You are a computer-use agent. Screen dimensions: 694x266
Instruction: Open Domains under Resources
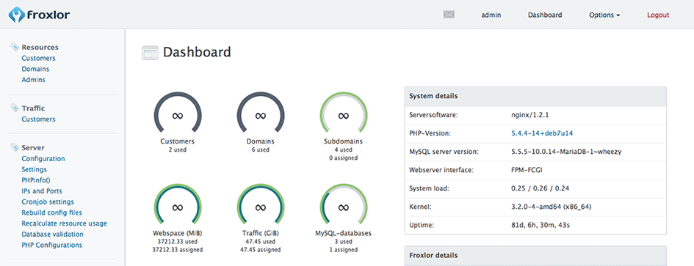[x=35, y=69]
